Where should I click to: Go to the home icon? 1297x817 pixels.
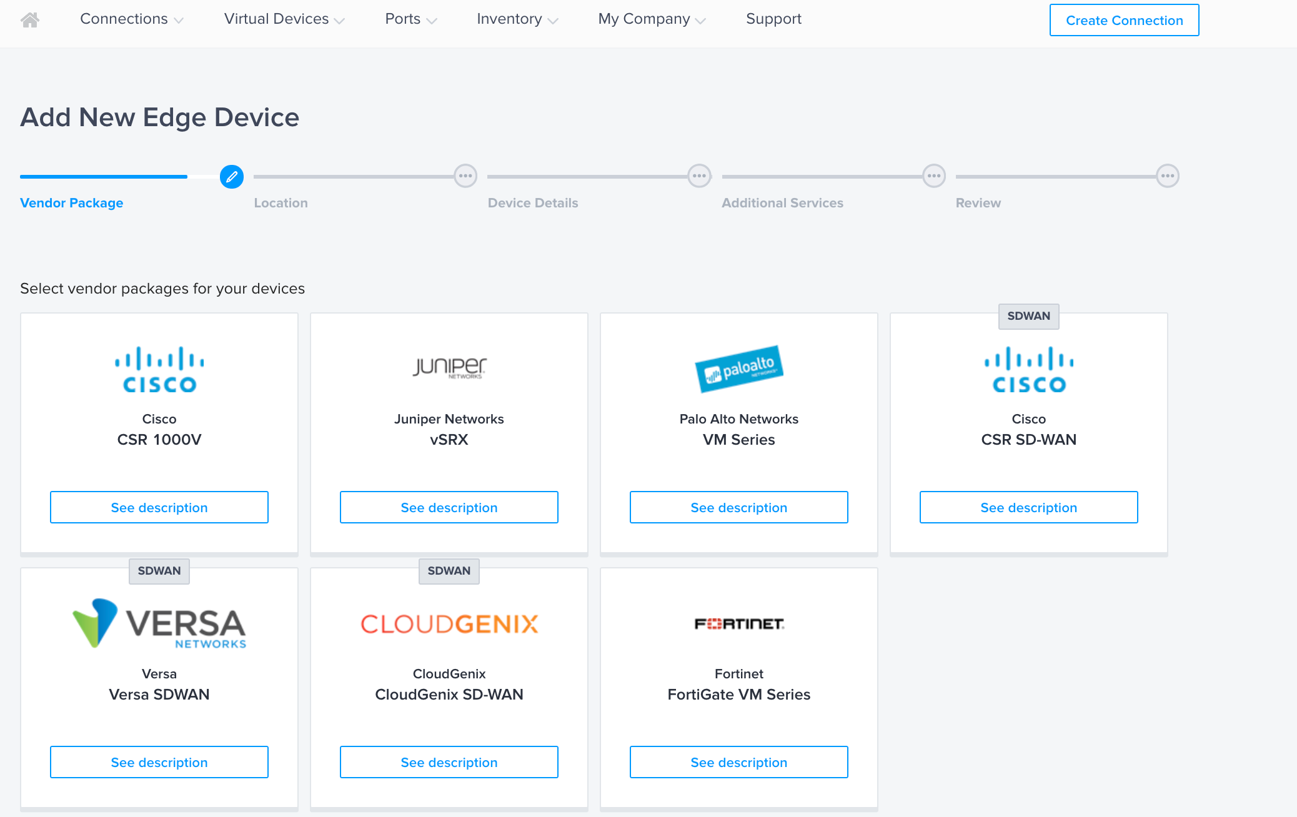pos(30,20)
